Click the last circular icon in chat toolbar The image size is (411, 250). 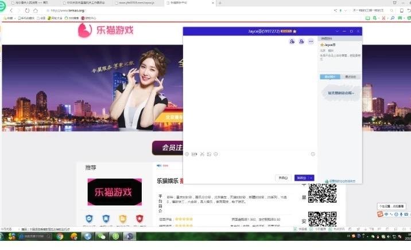tap(216, 154)
